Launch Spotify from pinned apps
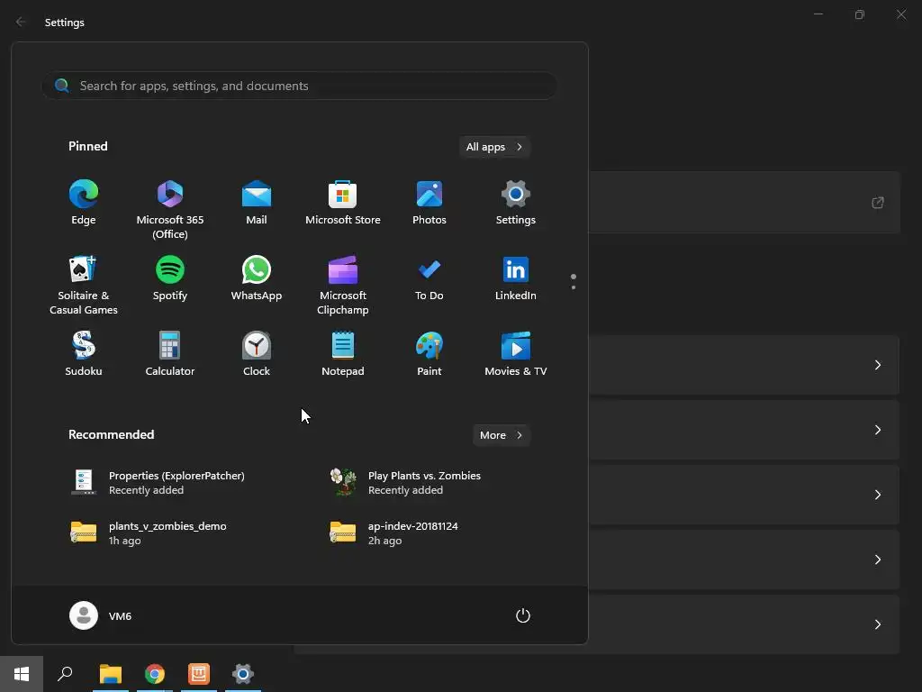 coord(170,279)
